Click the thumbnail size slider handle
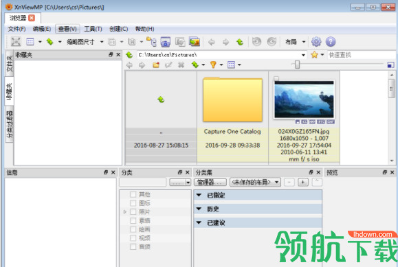The image size is (398, 267). 297,65
